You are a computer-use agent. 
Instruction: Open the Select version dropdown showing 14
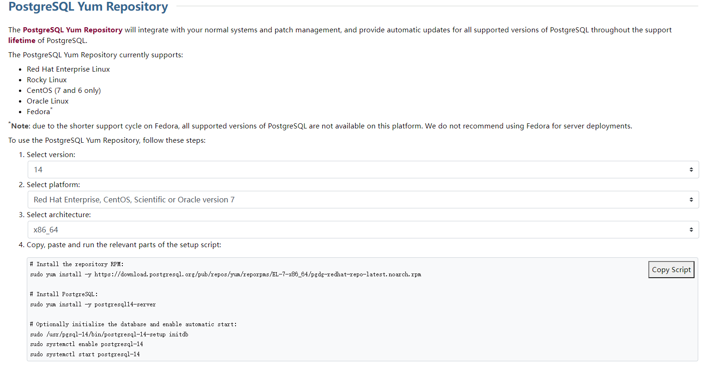click(x=363, y=170)
